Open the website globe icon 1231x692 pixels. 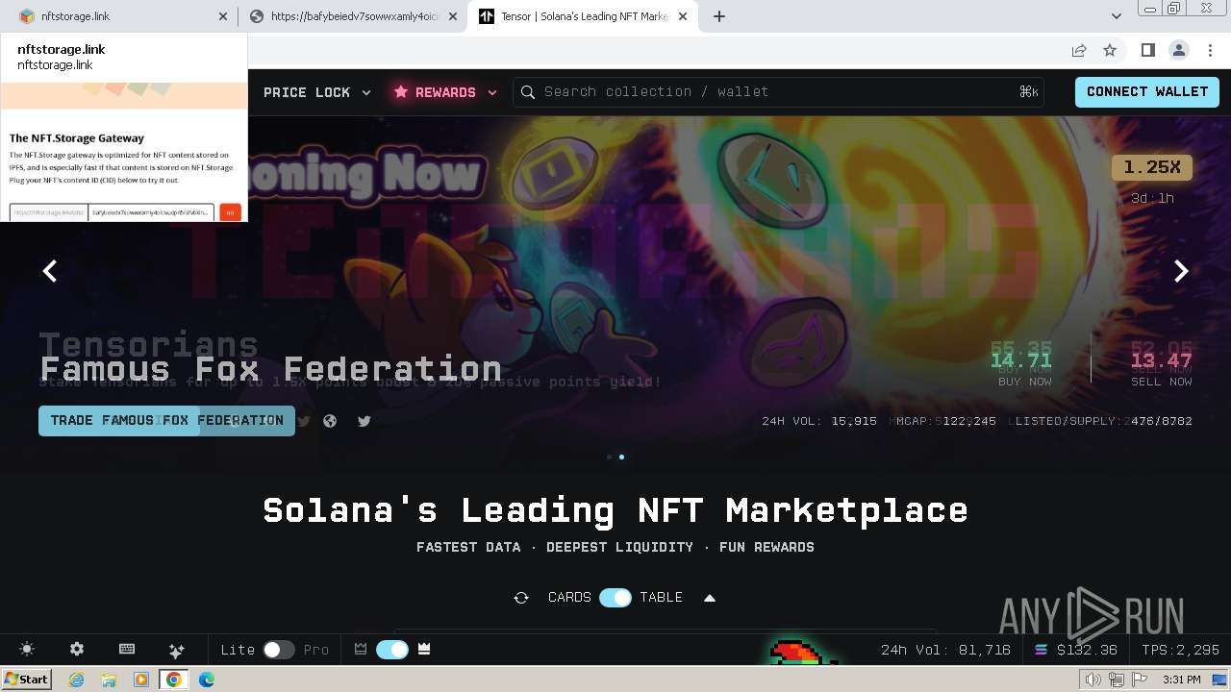pos(330,421)
